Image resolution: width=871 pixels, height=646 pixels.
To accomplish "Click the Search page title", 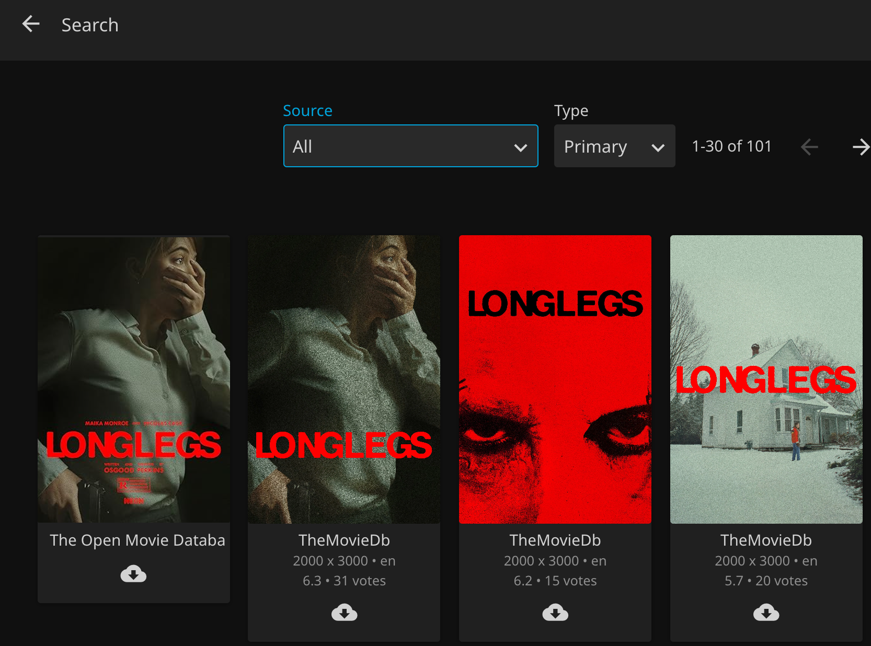I will tap(90, 25).
